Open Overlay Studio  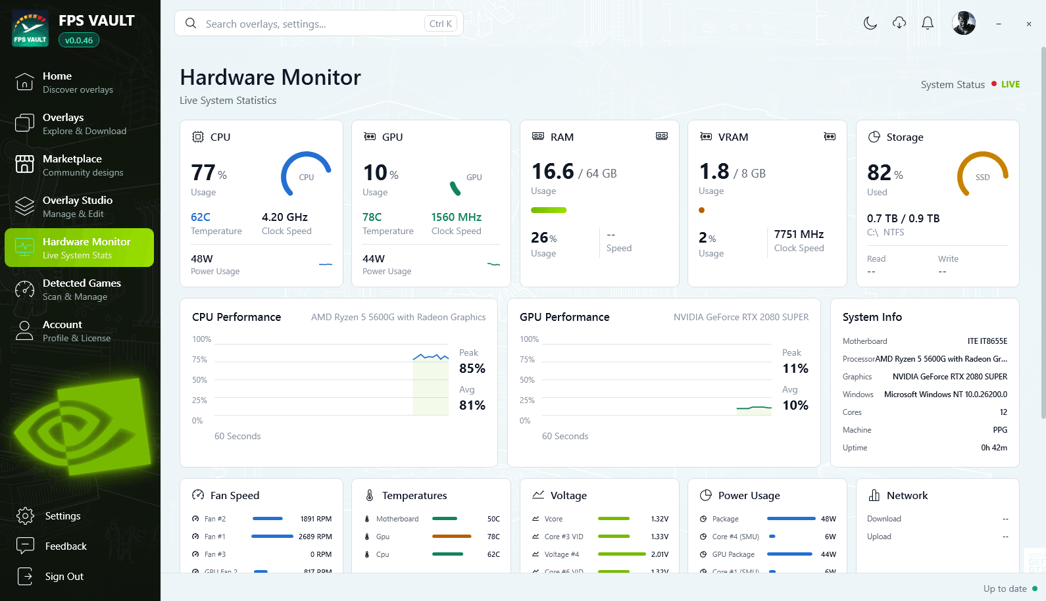(x=79, y=206)
